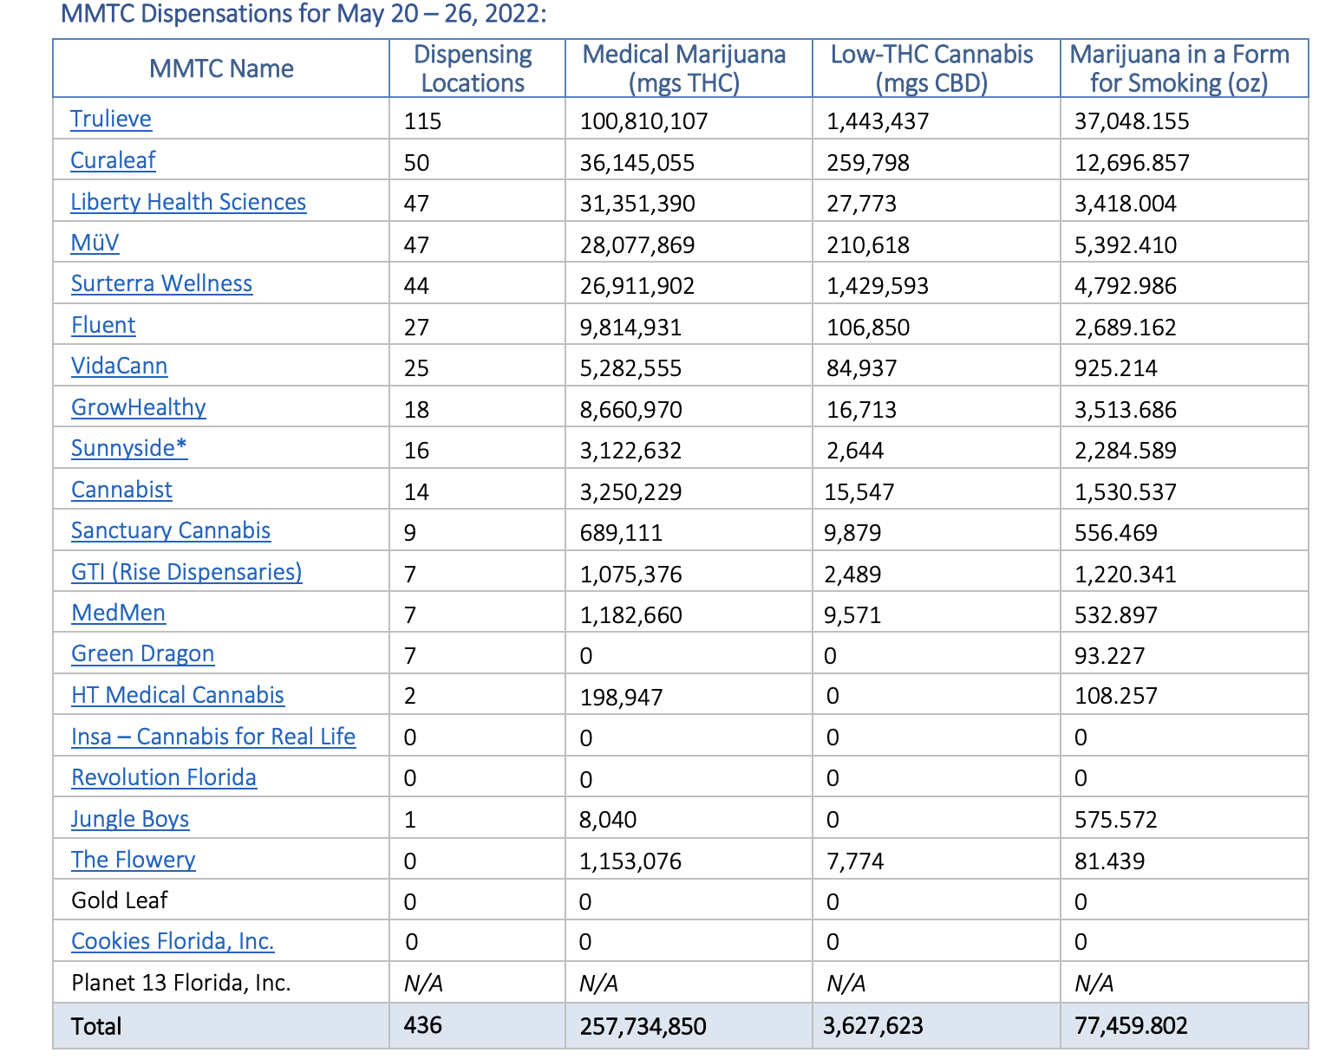This screenshot has width=1332, height=1059.
Task: Click the GrowHealthy link
Action: [138, 407]
